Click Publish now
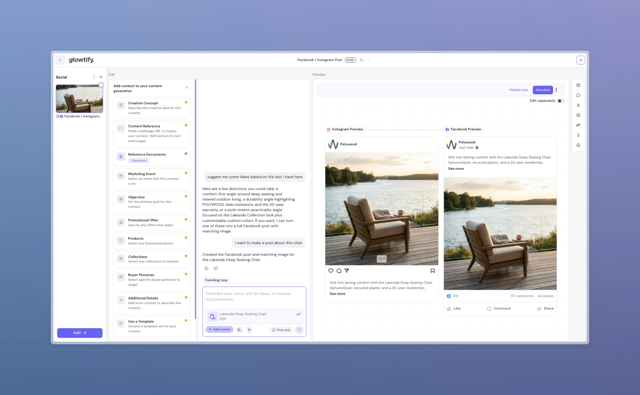The image size is (640, 395). [518, 90]
